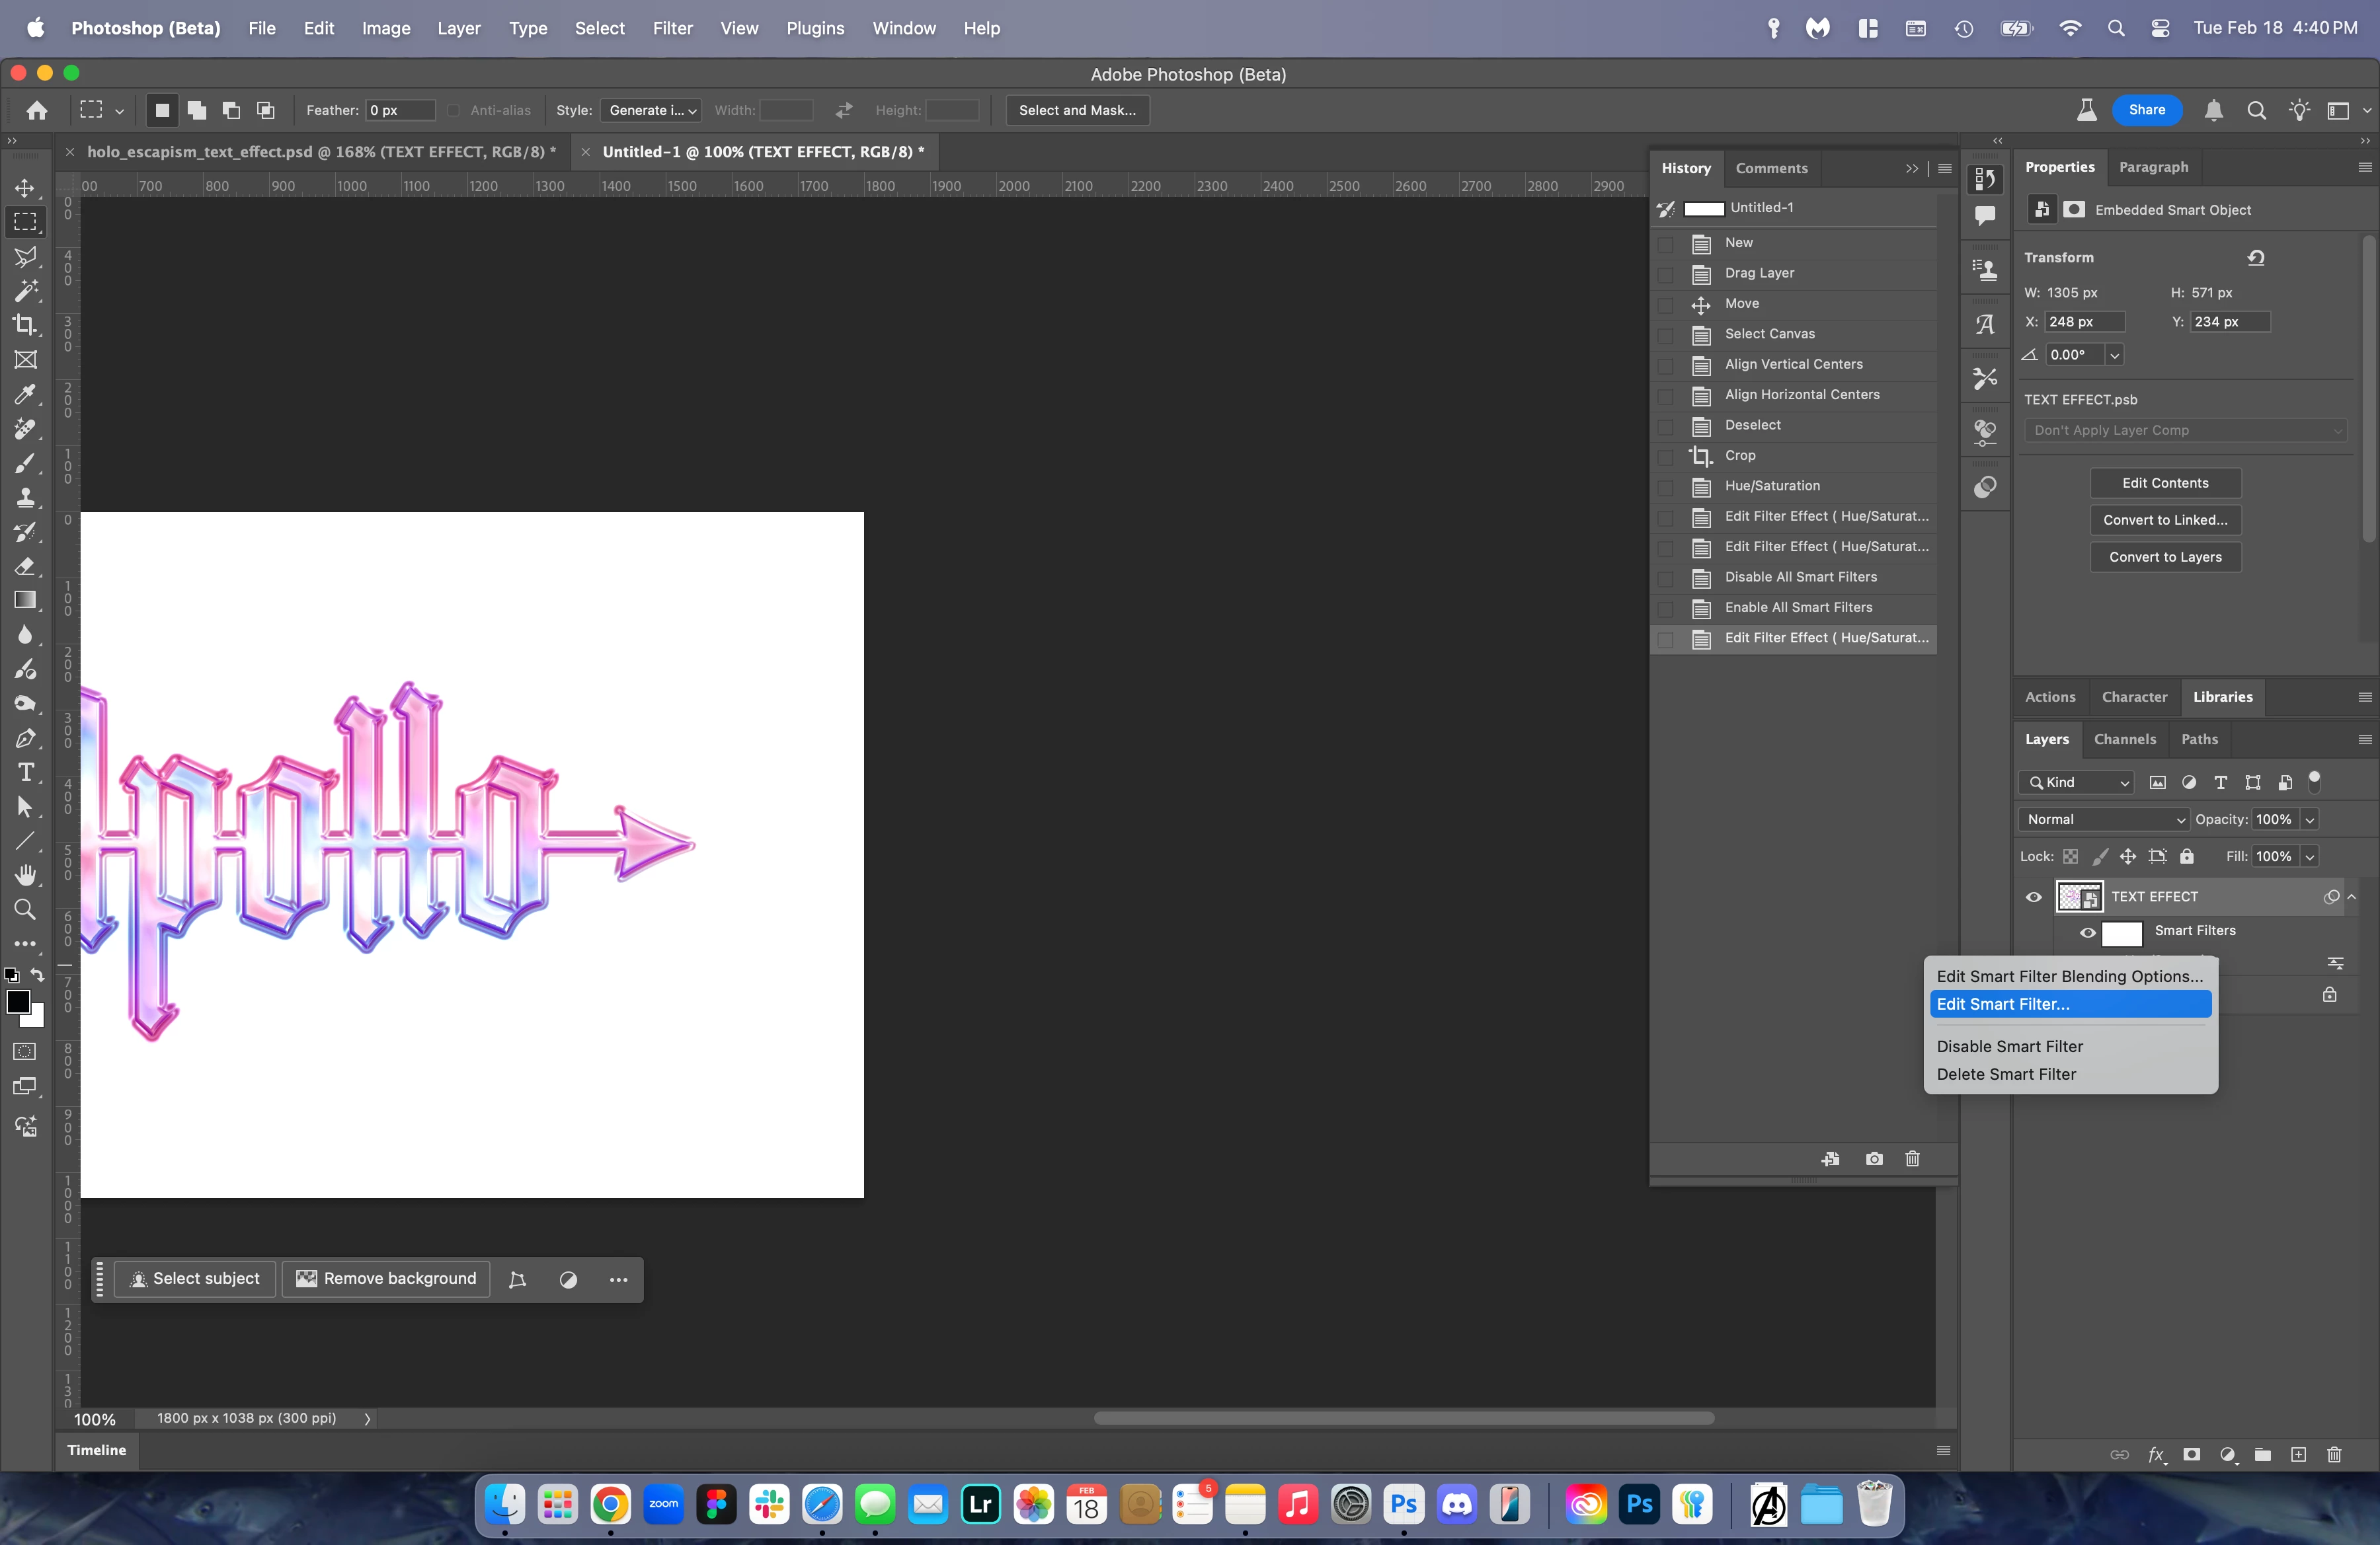The height and width of the screenshot is (1545, 2380).
Task: Select the Eraser tool
Action: point(25,566)
